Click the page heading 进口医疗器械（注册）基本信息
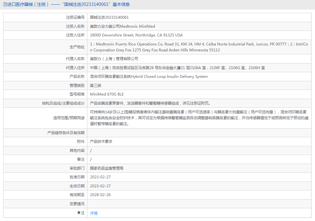The image size is (315, 221). 68,4
